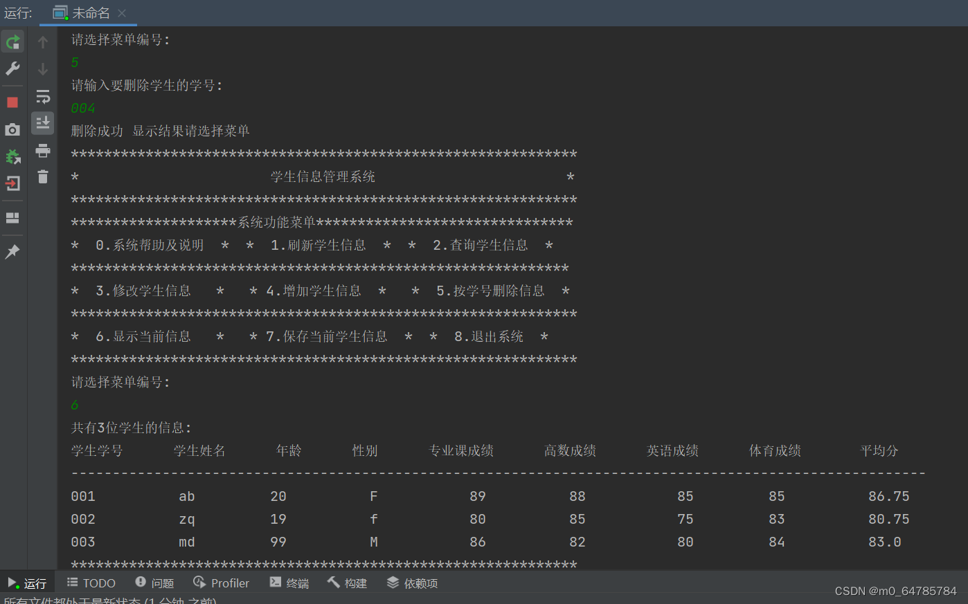
Task: Click the entered menu number 6
Action: click(75, 405)
